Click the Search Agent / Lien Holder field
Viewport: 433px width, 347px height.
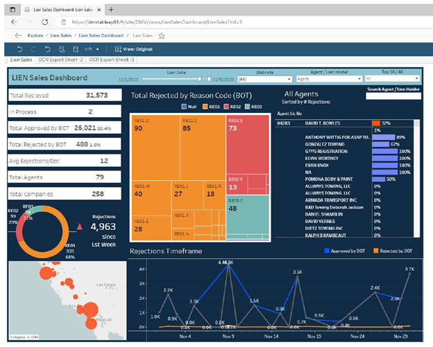point(393,97)
